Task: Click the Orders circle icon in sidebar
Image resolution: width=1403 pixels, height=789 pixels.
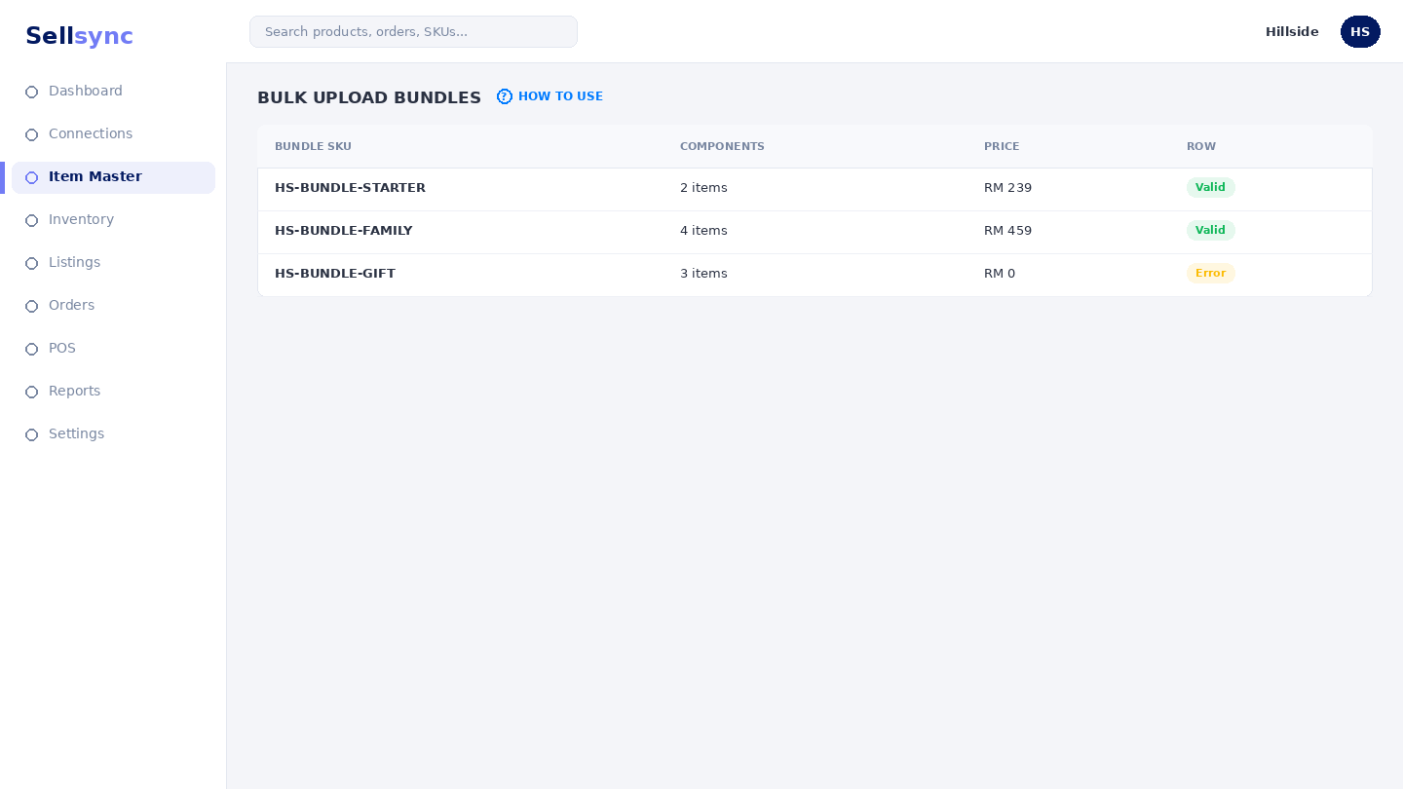Action: (x=31, y=306)
